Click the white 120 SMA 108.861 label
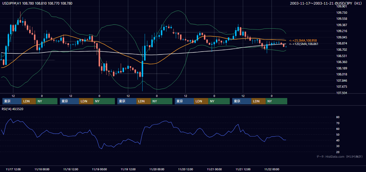366x172 pixels. [x=304, y=44]
